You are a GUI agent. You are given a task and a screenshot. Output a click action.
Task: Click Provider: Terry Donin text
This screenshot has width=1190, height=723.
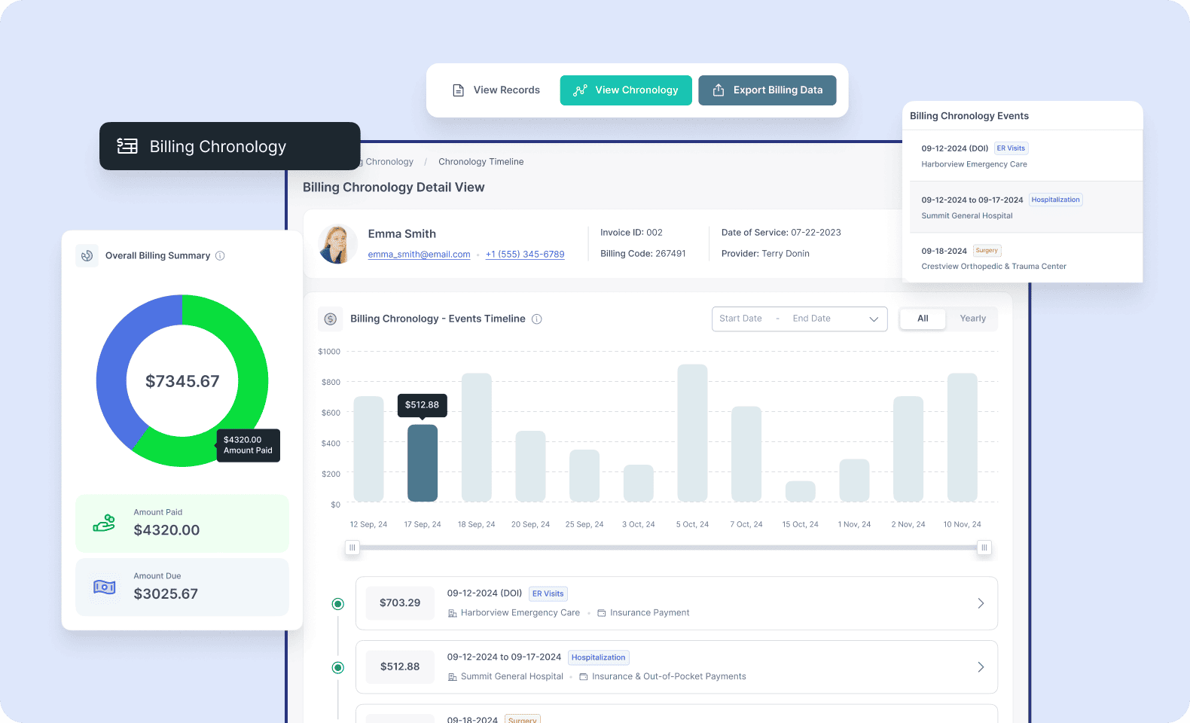765,254
